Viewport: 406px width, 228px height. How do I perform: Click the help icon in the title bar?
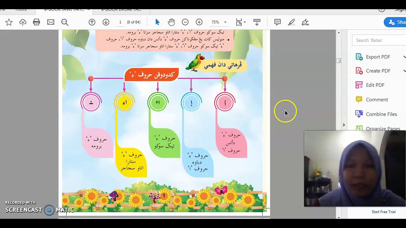382,9
